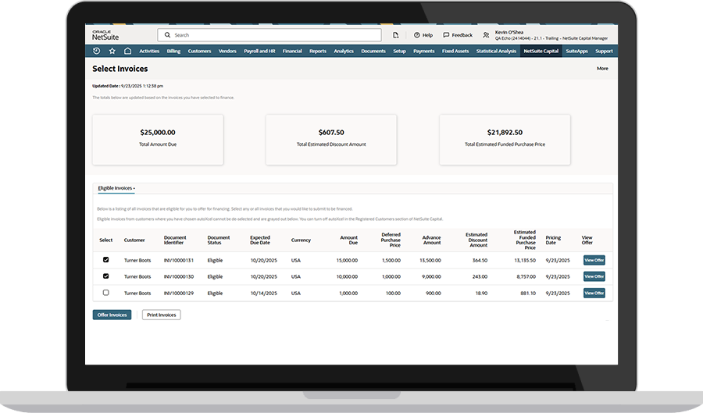The height and width of the screenshot is (413, 703).
Task: Open the Fixed Assets menu
Action: click(x=455, y=51)
